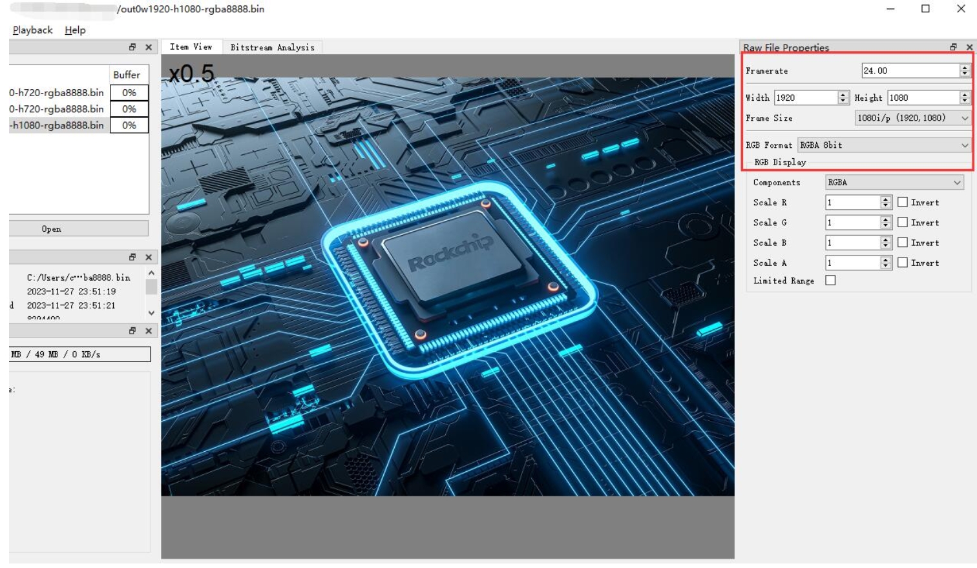
Task: Click the Scale R value field
Action: pyautogui.click(x=853, y=203)
